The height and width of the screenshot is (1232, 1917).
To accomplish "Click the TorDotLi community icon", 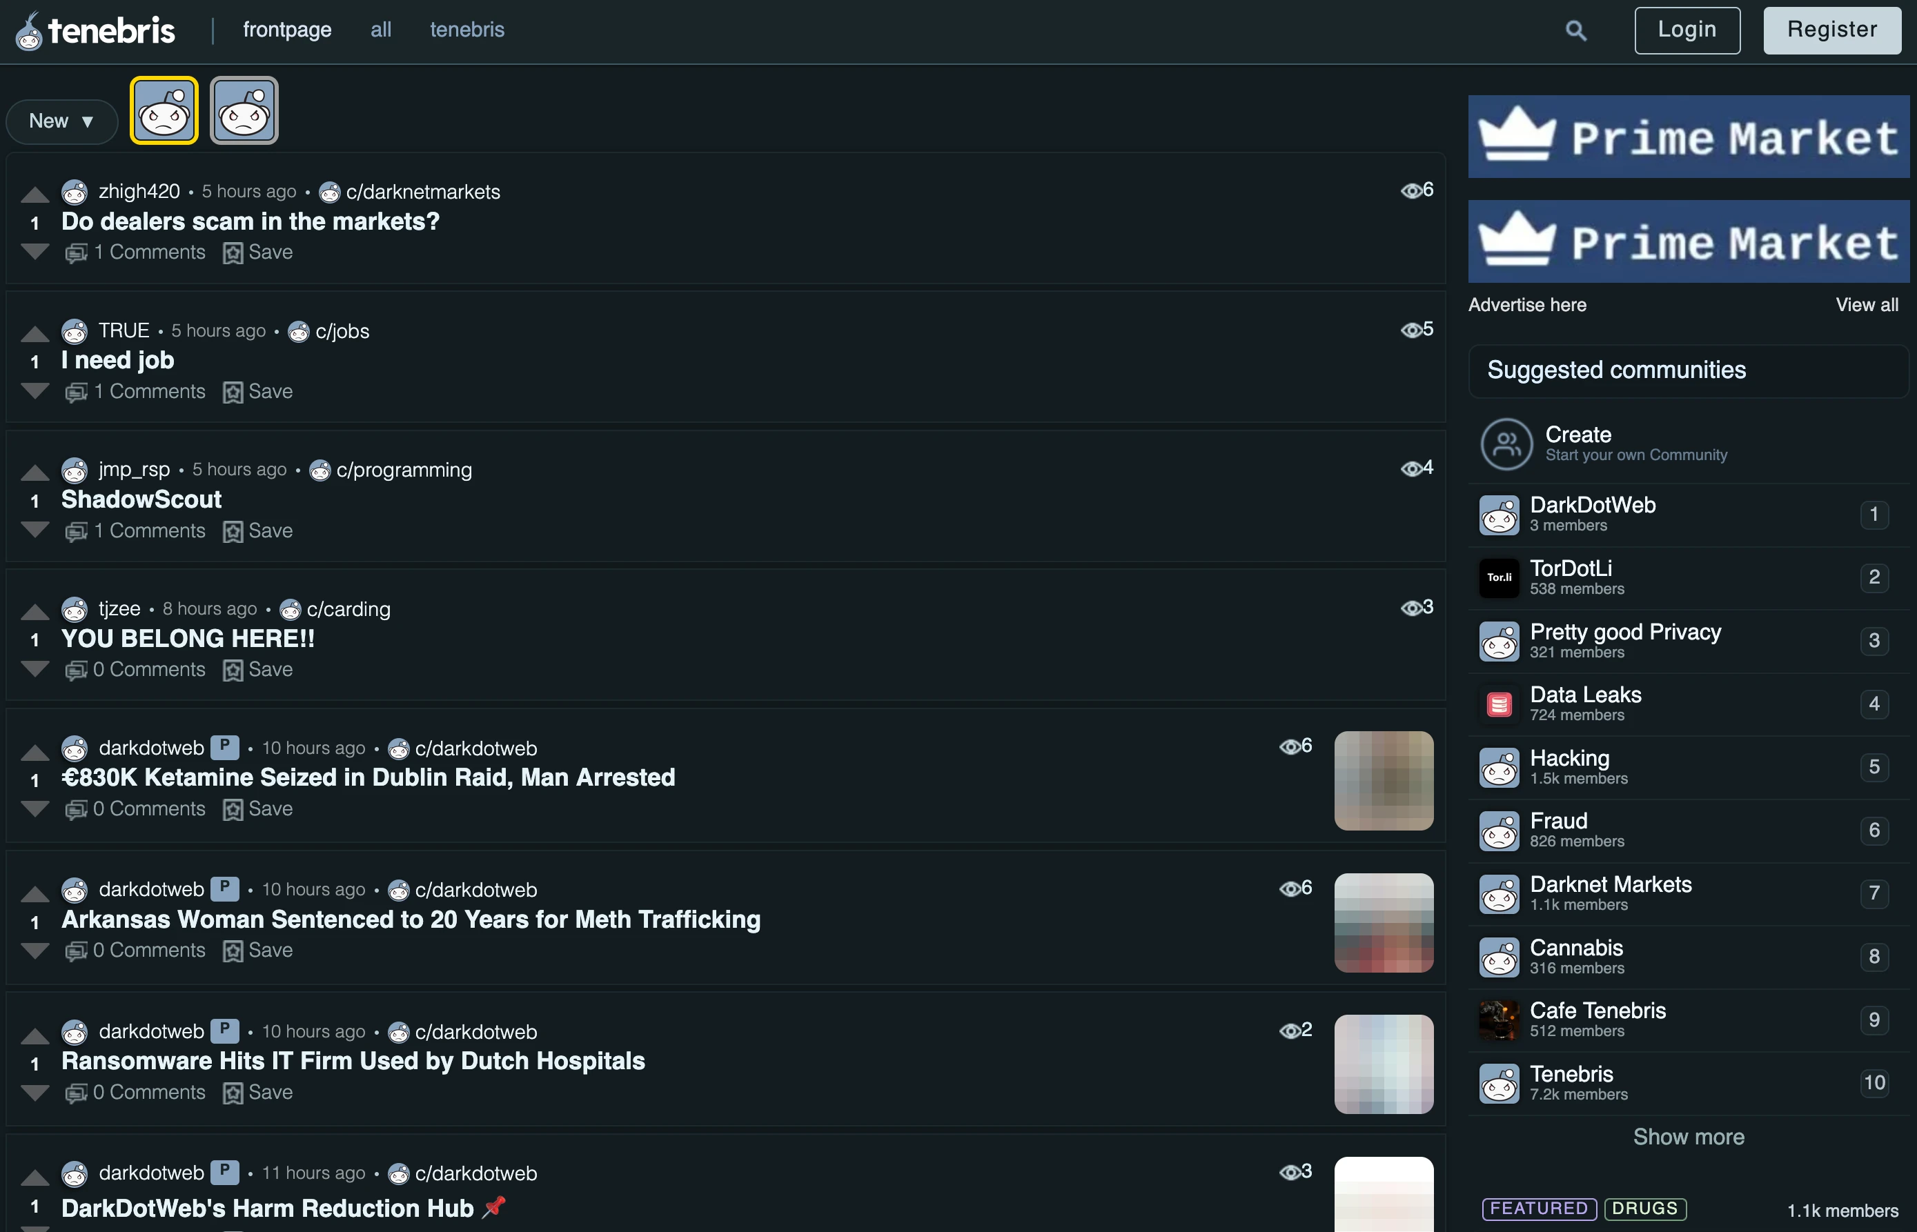I will click(x=1500, y=577).
